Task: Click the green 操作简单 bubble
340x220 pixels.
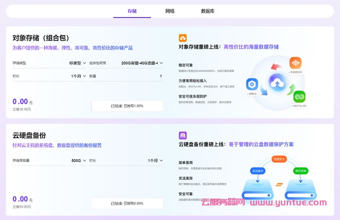Action: tap(299, 171)
